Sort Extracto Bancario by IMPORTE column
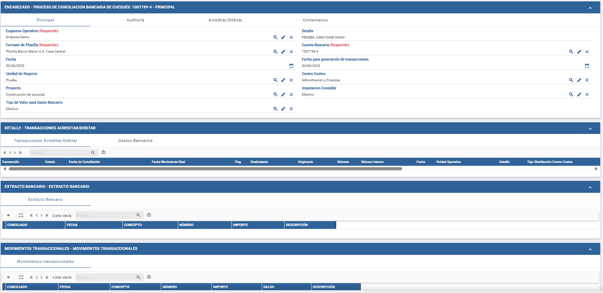This screenshot has height=293, width=603. point(258,225)
